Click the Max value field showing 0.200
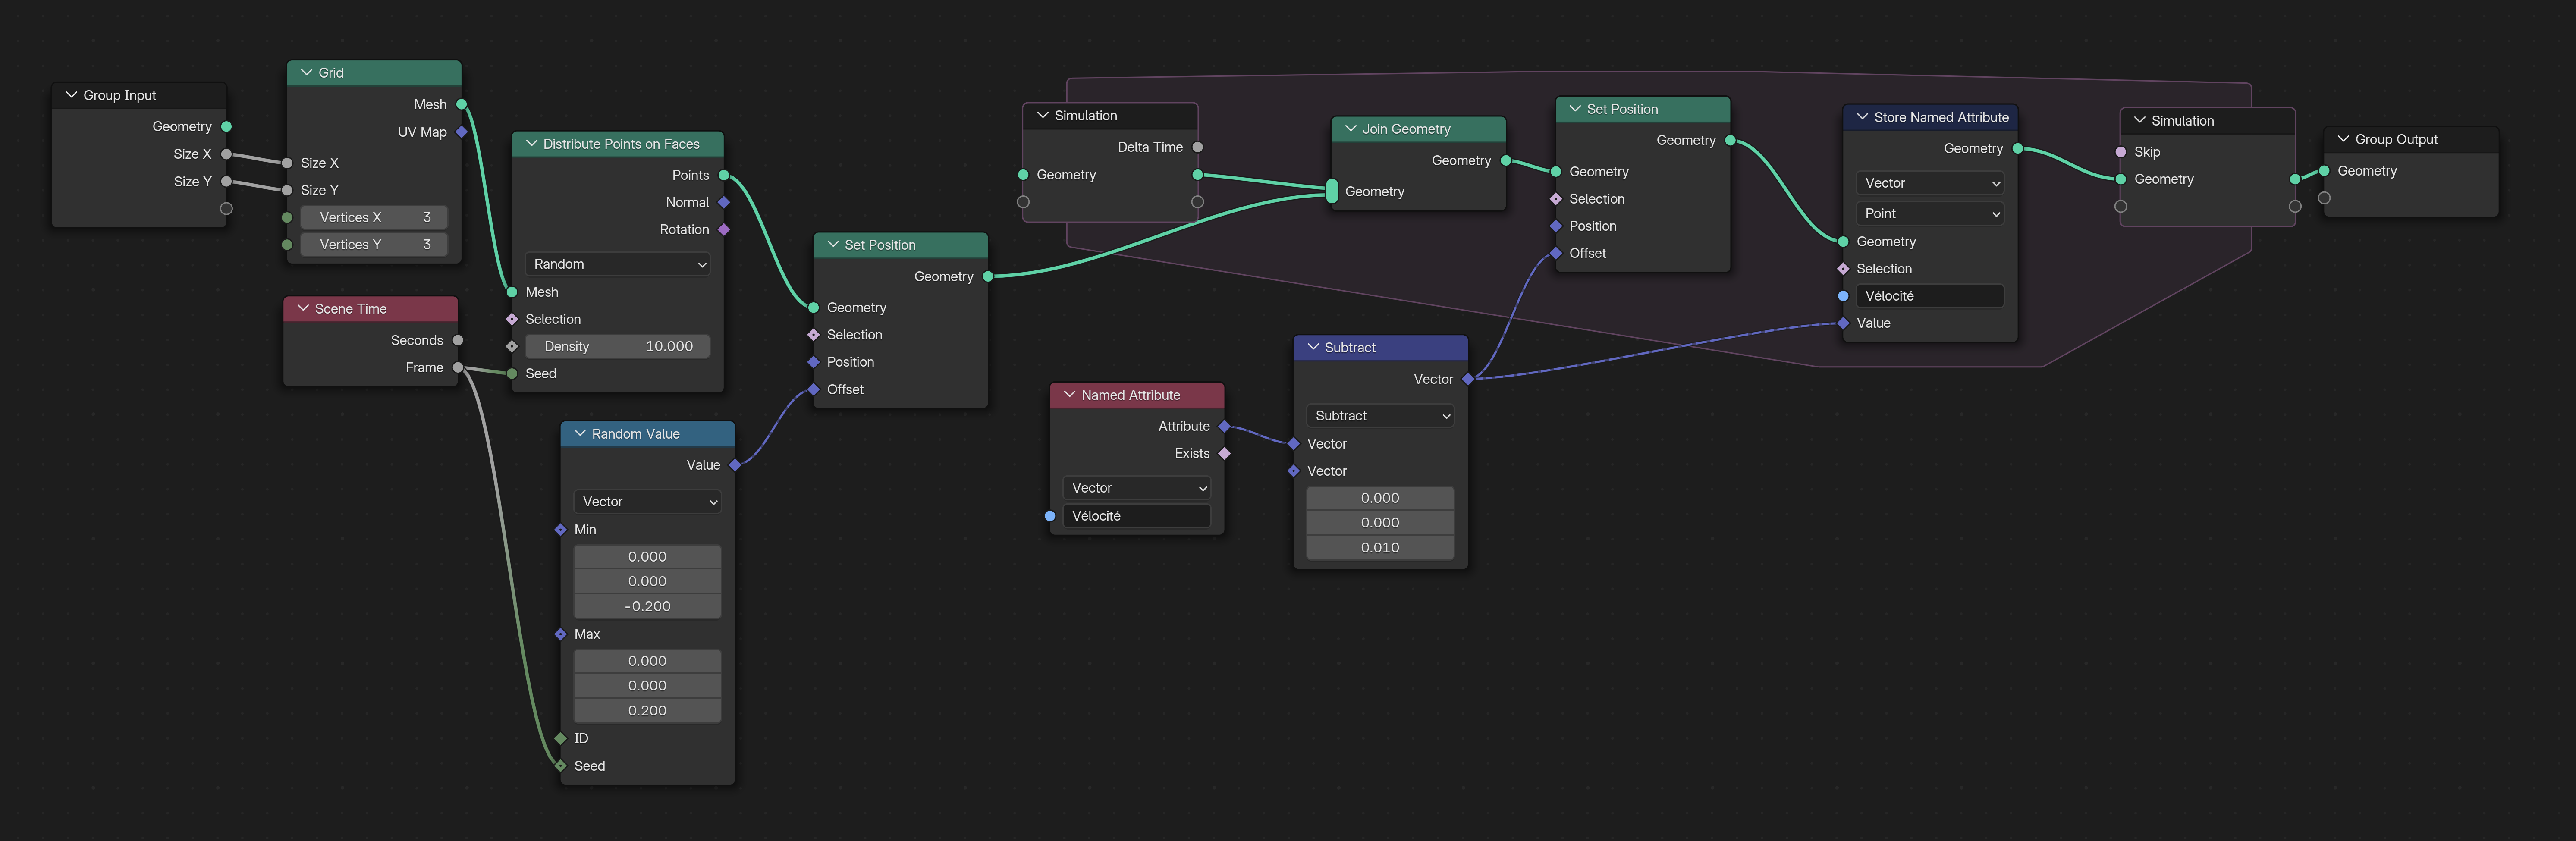This screenshot has width=2576, height=841. click(x=648, y=711)
